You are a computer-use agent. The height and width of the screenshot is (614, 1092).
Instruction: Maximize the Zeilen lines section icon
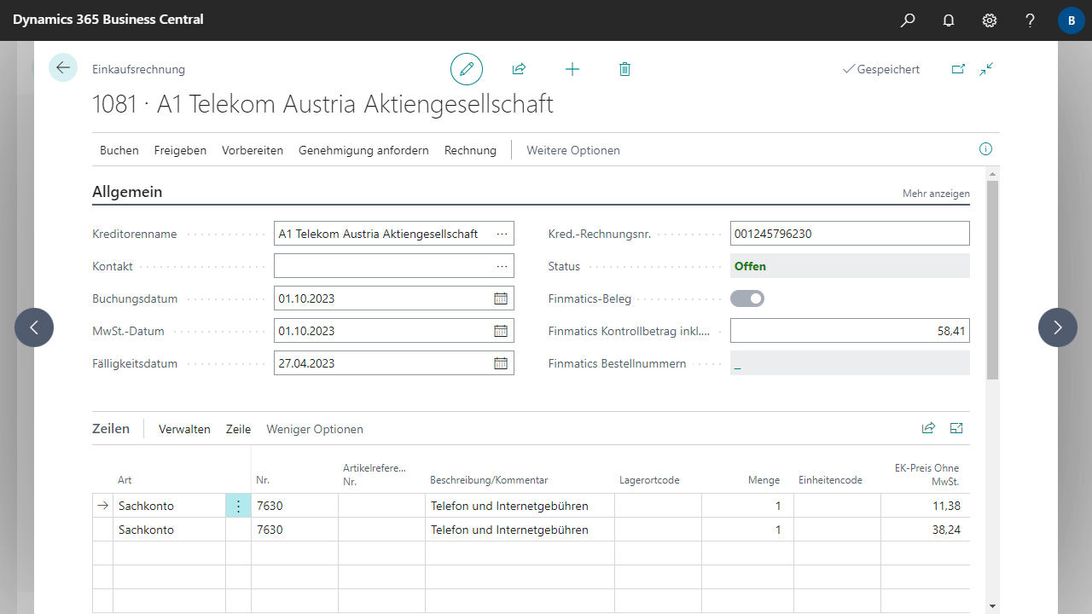[x=956, y=428]
